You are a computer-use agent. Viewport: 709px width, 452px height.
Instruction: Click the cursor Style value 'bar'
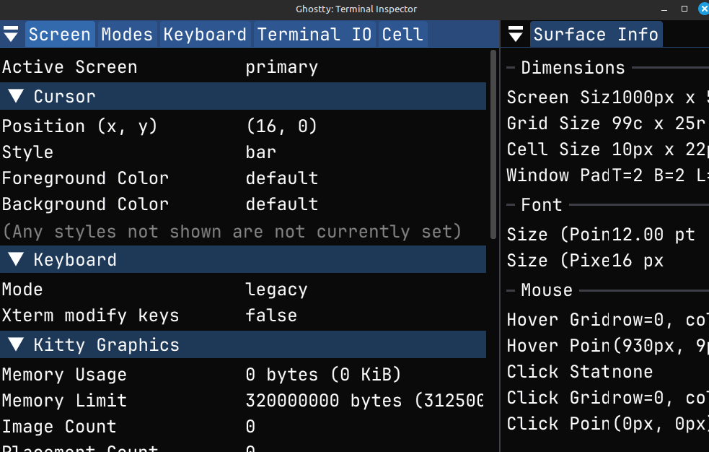pyautogui.click(x=260, y=152)
